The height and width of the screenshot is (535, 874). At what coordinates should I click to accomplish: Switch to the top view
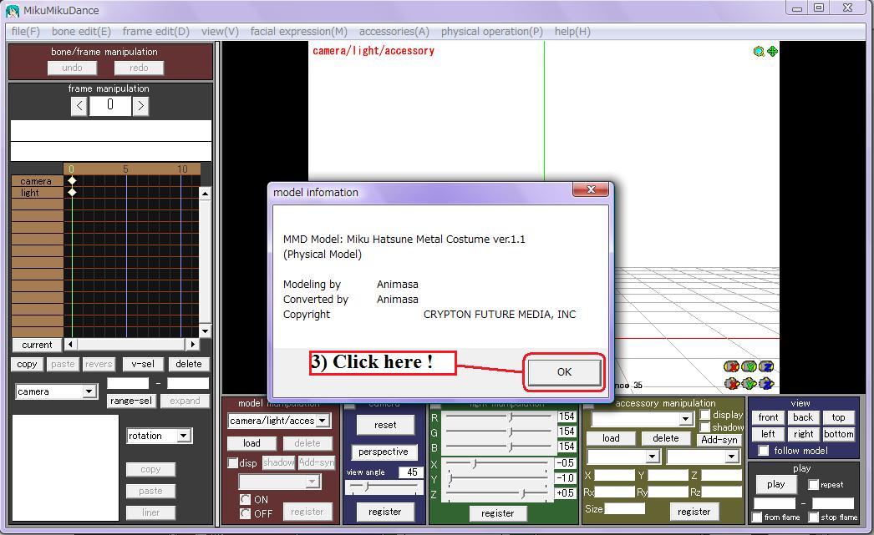(x=838, y=417)
